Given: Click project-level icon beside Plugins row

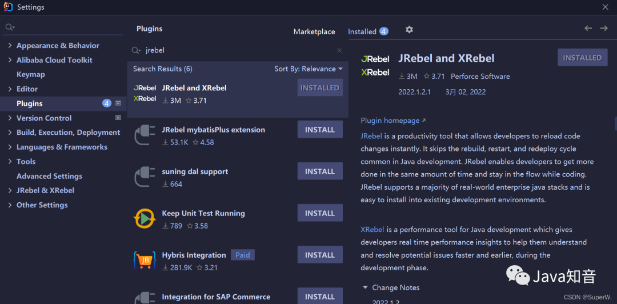Looking at the screenshot, I should coord(118,103).
